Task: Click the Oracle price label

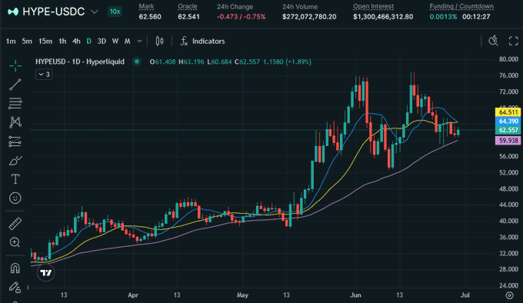Action: coord(188,7)
